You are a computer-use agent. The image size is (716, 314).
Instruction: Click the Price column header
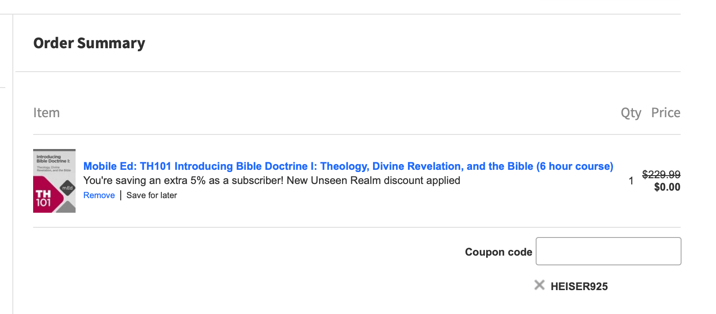[x=666, y=113]
